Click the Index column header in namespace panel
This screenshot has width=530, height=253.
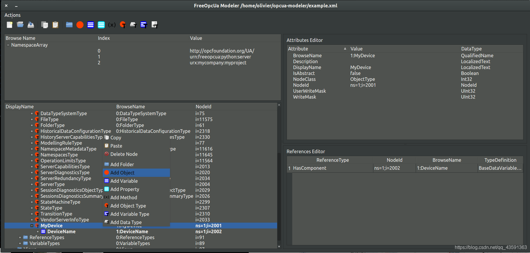[143, 38]
